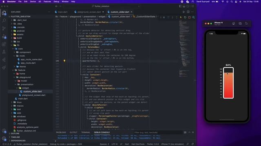Open app_route_name.dart in explorer
The image size is (261, 146).
pos(31,60)
